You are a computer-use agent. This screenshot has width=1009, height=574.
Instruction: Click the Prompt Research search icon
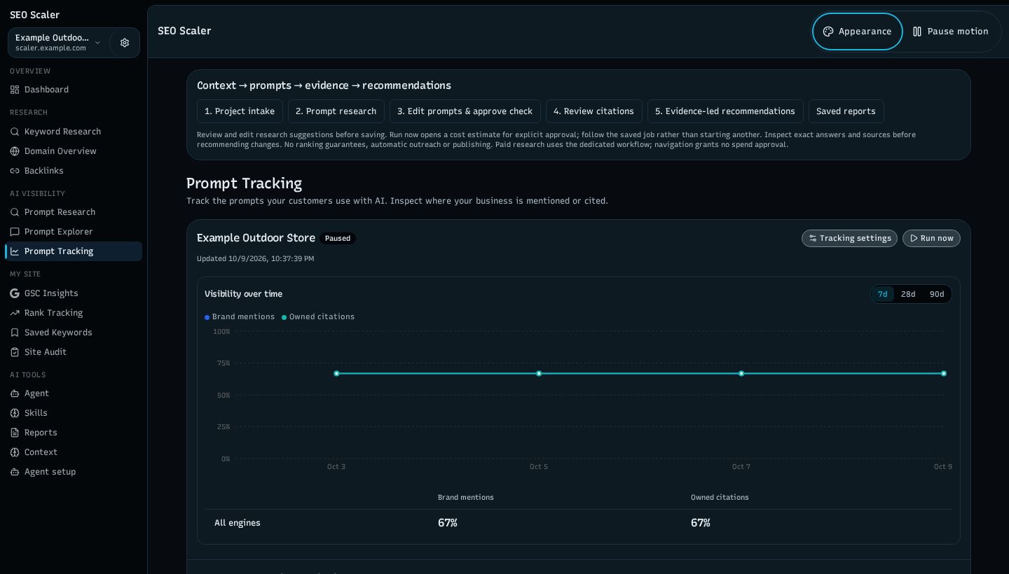(x=15, y=212)
